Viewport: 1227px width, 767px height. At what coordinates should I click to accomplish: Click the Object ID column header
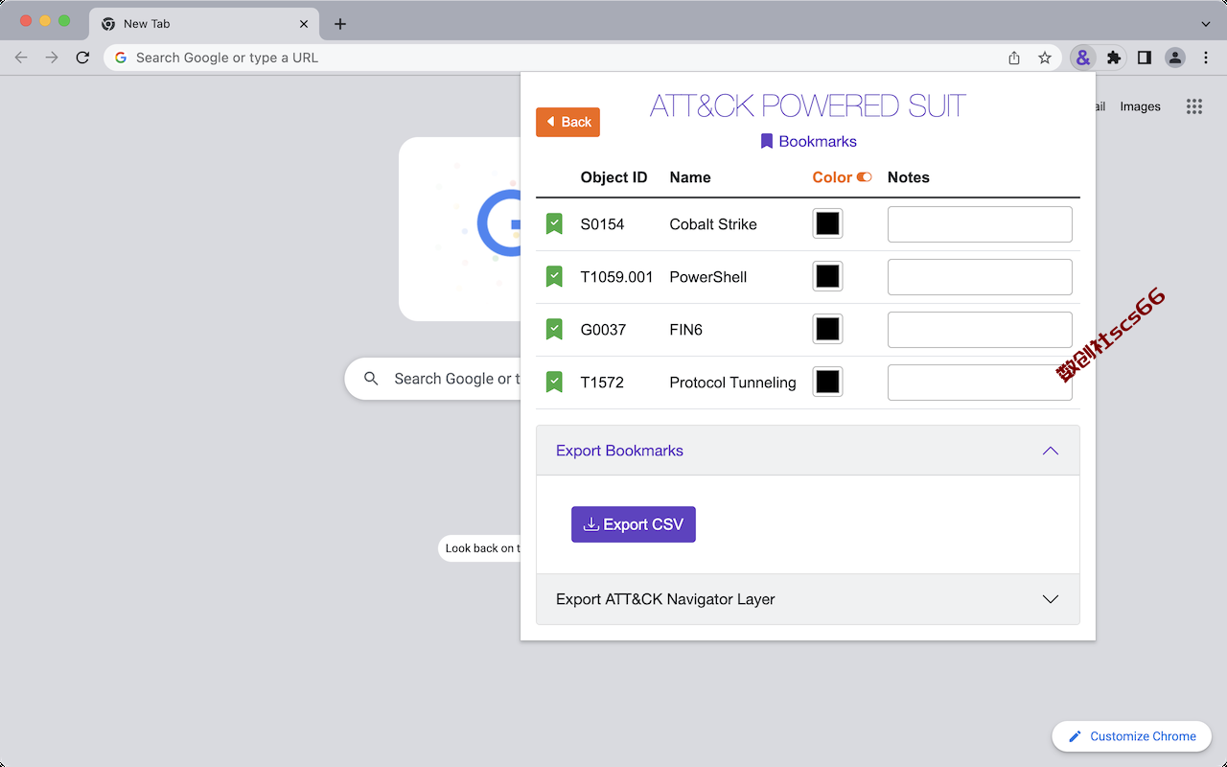tap(613, 177)
